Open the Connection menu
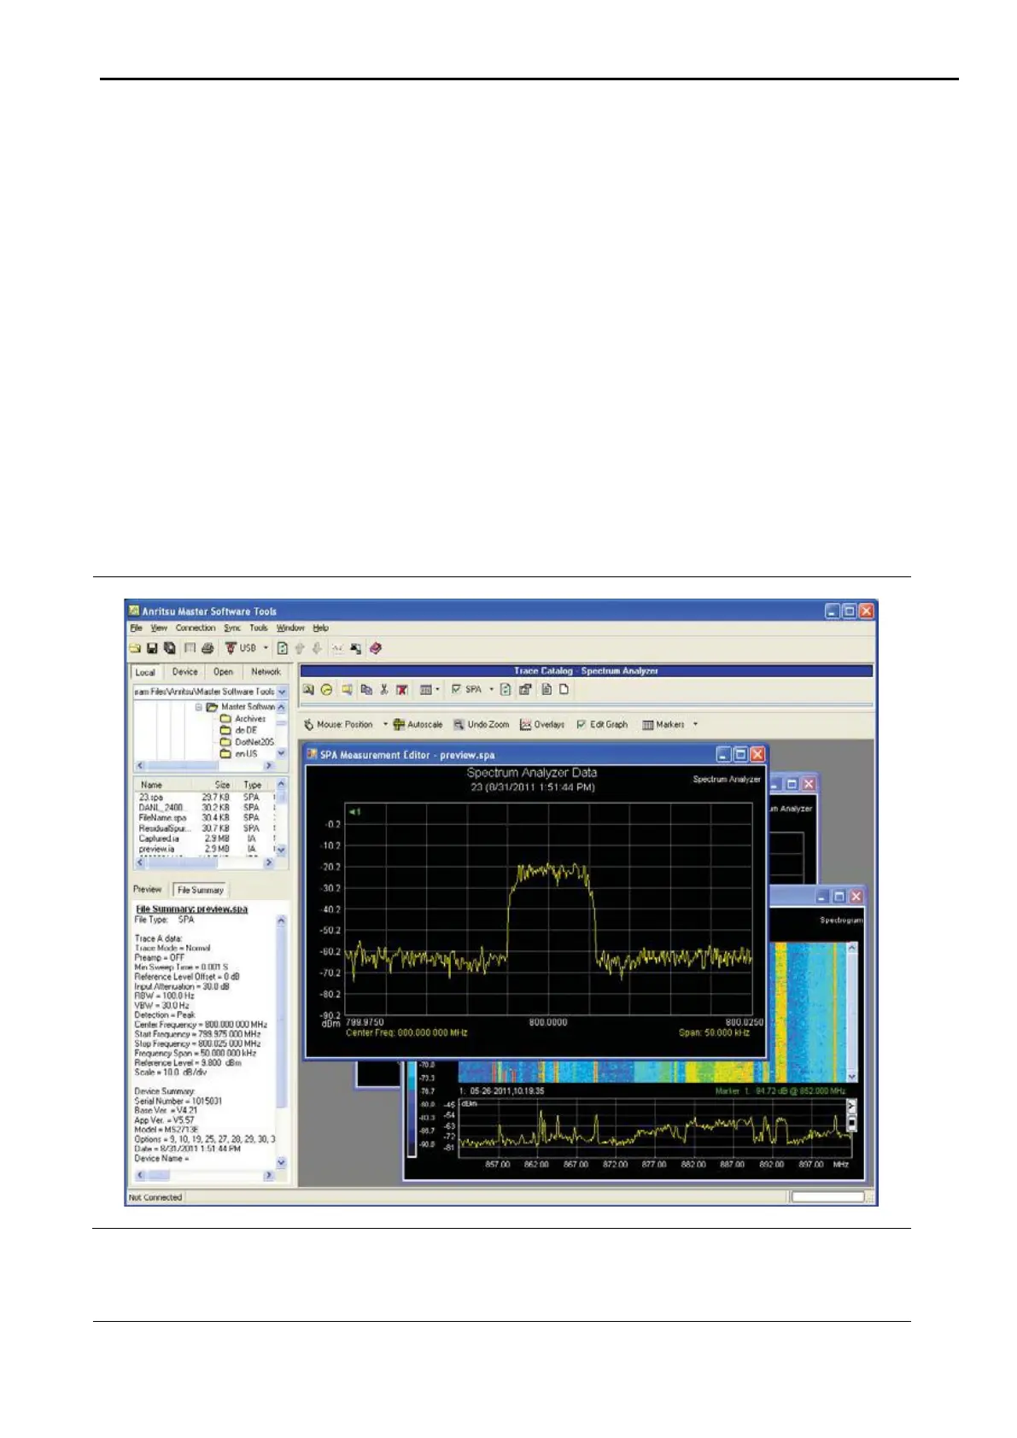This screenshot has height=1438, width=1017. point(196,628)
